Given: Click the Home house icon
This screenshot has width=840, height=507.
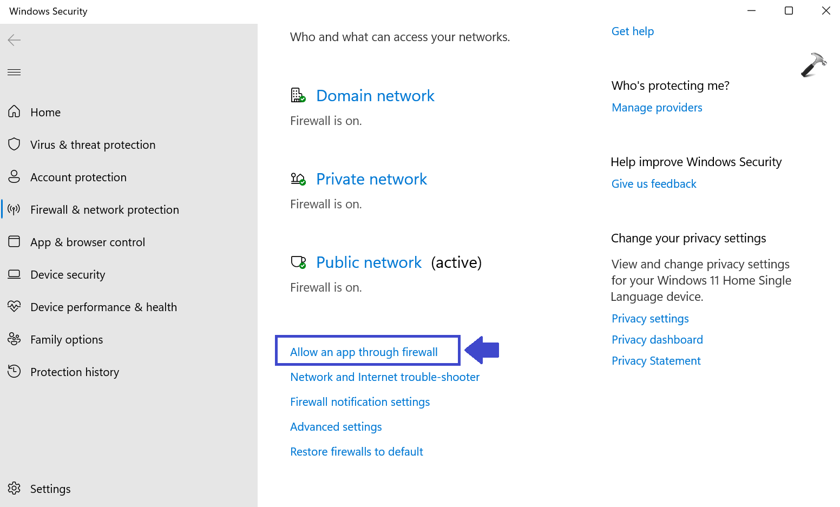Looking at the screenshot, I should [14, 112].
